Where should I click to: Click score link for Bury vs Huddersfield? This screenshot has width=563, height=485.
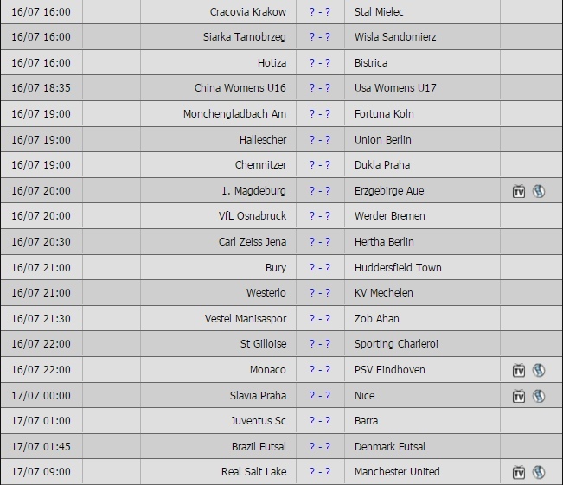(x=320, y=268)
